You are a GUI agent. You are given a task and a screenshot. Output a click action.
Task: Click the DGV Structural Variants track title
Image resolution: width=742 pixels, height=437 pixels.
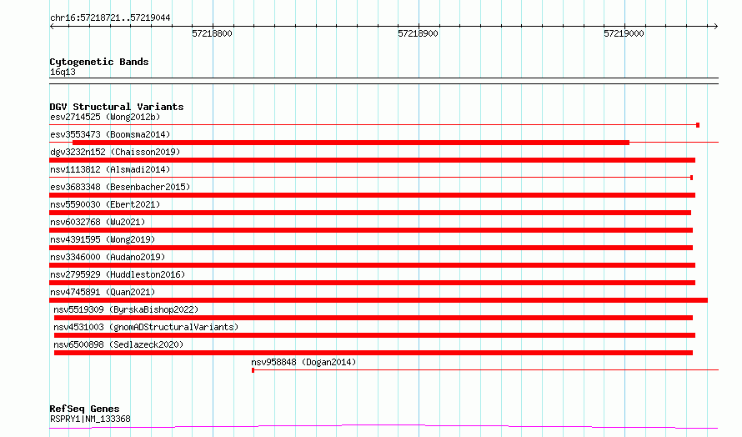(117, 107)
